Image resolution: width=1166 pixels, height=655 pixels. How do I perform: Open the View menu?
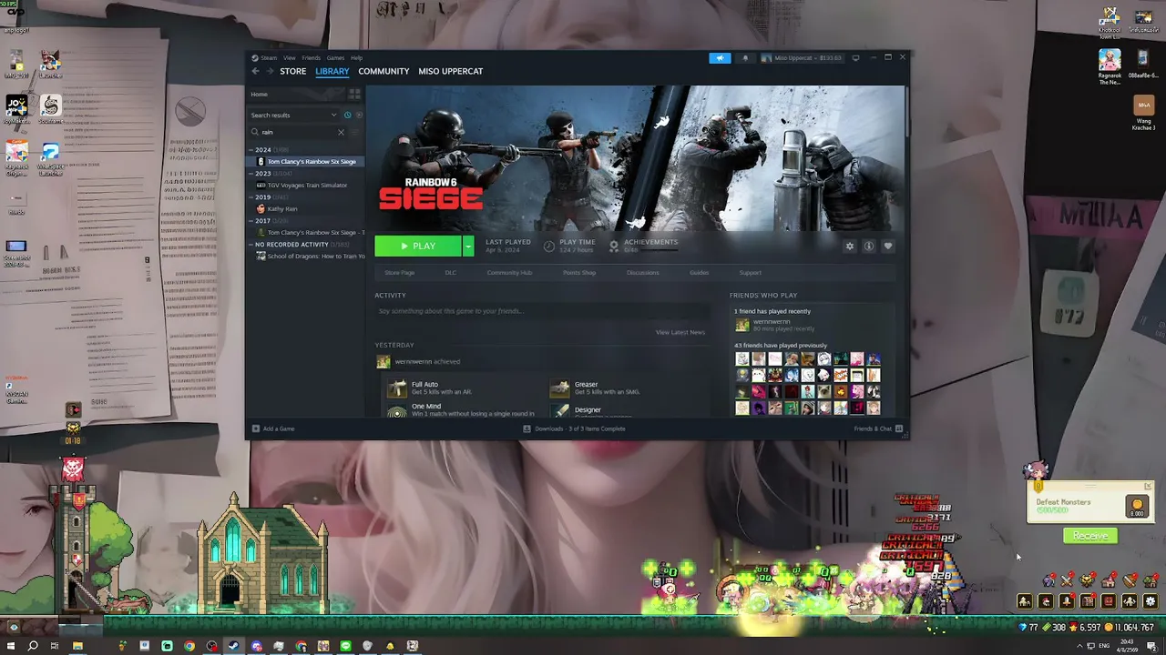click(x=289, y=58)
